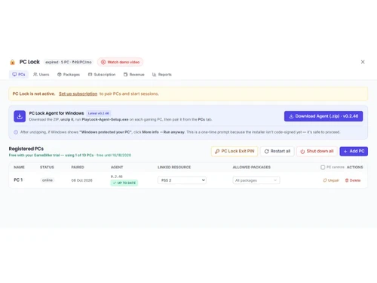
Task: Click the info icon beside the unzipping note
Action: [x=16, y=132]
